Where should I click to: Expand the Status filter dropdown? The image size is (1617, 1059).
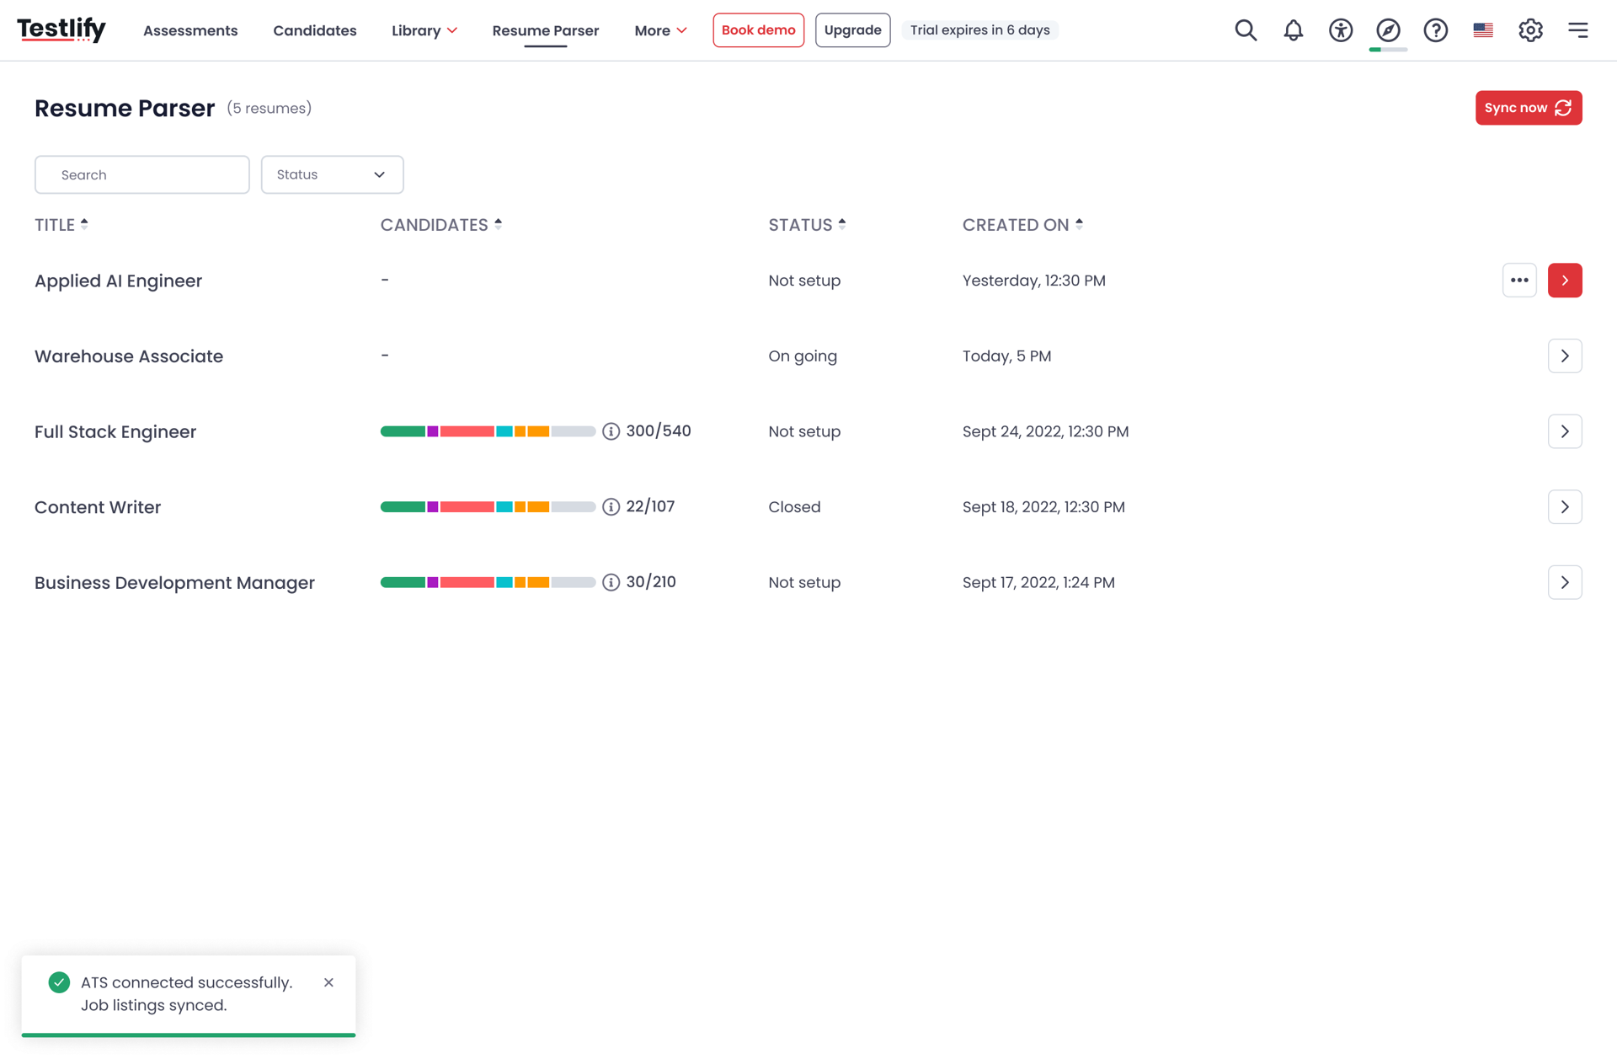[x=332, y=174]
